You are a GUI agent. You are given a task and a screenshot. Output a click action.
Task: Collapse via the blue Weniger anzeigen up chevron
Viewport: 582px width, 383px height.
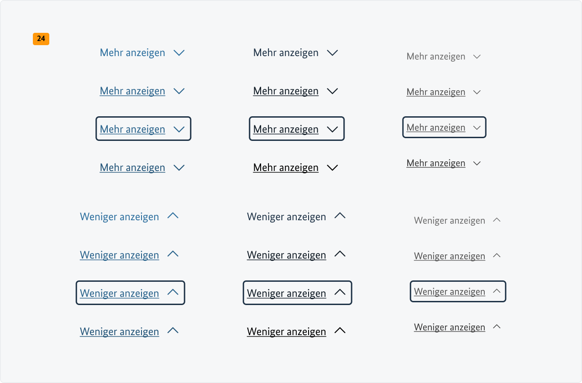coord(173,216)
